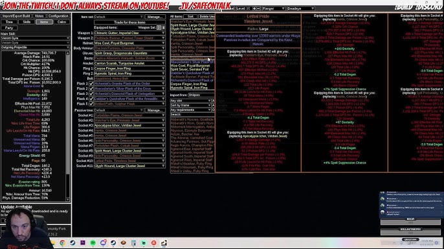Open Discord from the taskbar

point(103,243)
